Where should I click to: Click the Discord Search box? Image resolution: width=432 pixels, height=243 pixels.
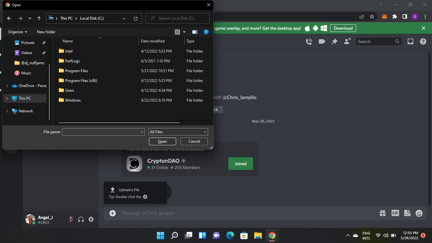(379, 41)
